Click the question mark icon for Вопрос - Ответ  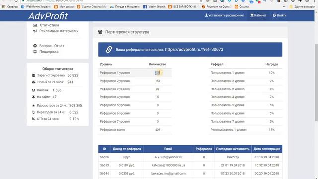(35, 46)
